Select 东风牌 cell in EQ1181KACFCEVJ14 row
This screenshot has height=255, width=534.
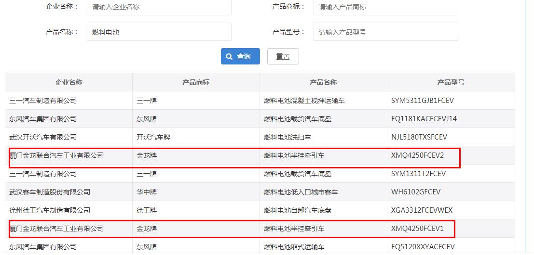[x=196, y=119]
